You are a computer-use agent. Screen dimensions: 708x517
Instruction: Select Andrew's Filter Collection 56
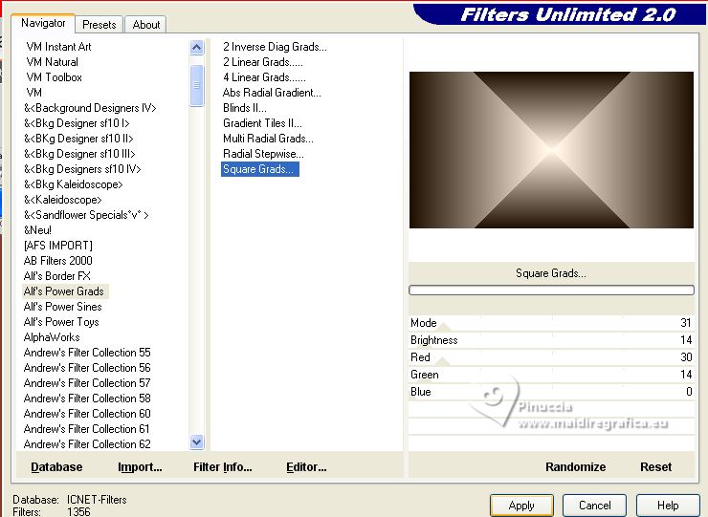coord(87,368)
